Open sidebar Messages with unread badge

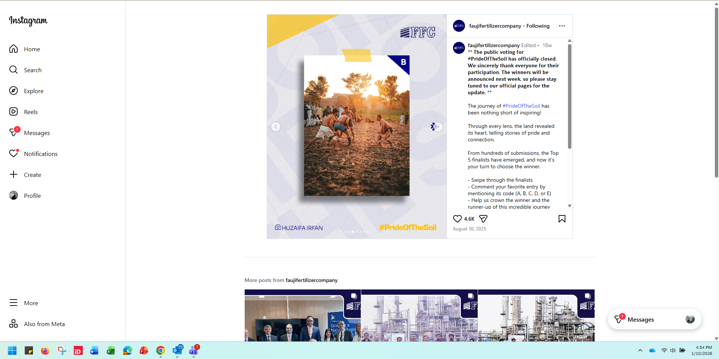[x=30, y=133]
